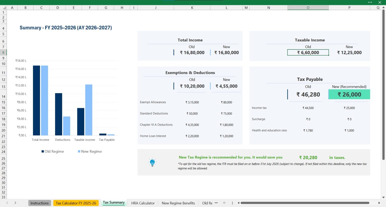Open the title bar ellipsis menu

370,2
